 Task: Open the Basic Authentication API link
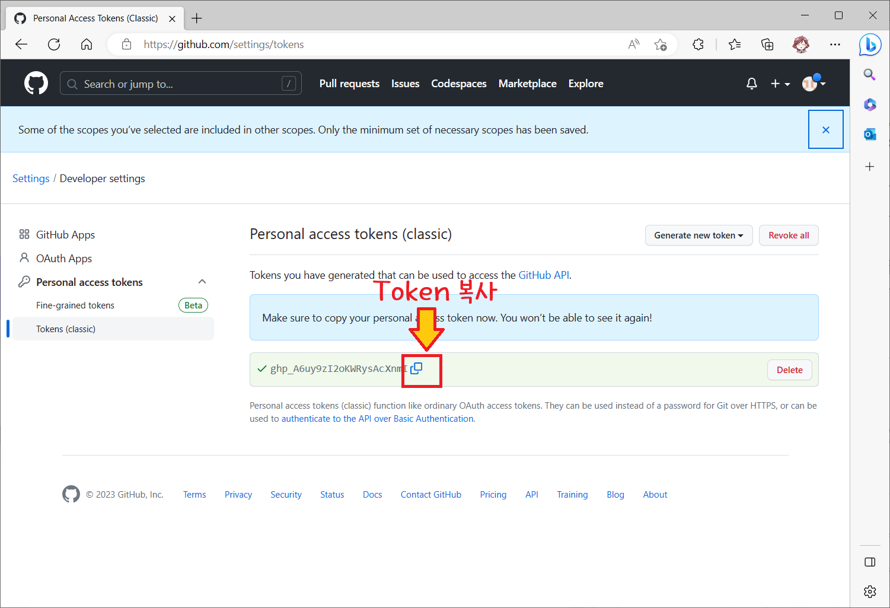pos(378,419)
